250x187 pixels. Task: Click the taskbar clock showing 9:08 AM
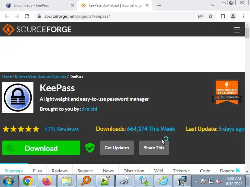[234, 181]
